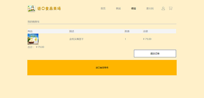Click the quantity value 1

click(x=125, y=39)
